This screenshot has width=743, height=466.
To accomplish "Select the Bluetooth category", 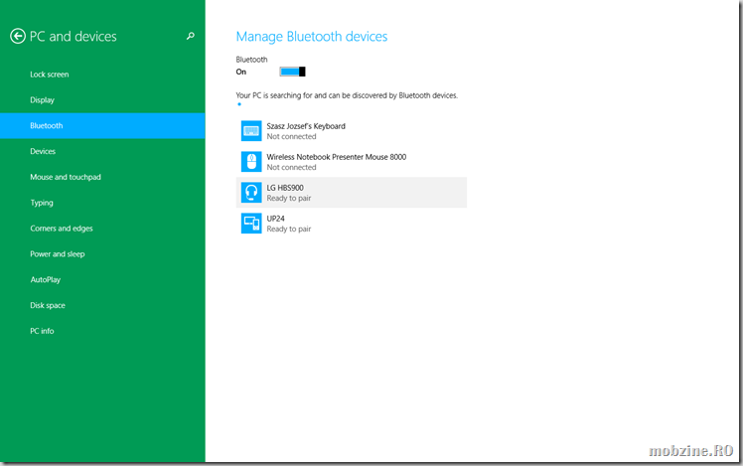I will pyautogui.click(x=47, y=126).
